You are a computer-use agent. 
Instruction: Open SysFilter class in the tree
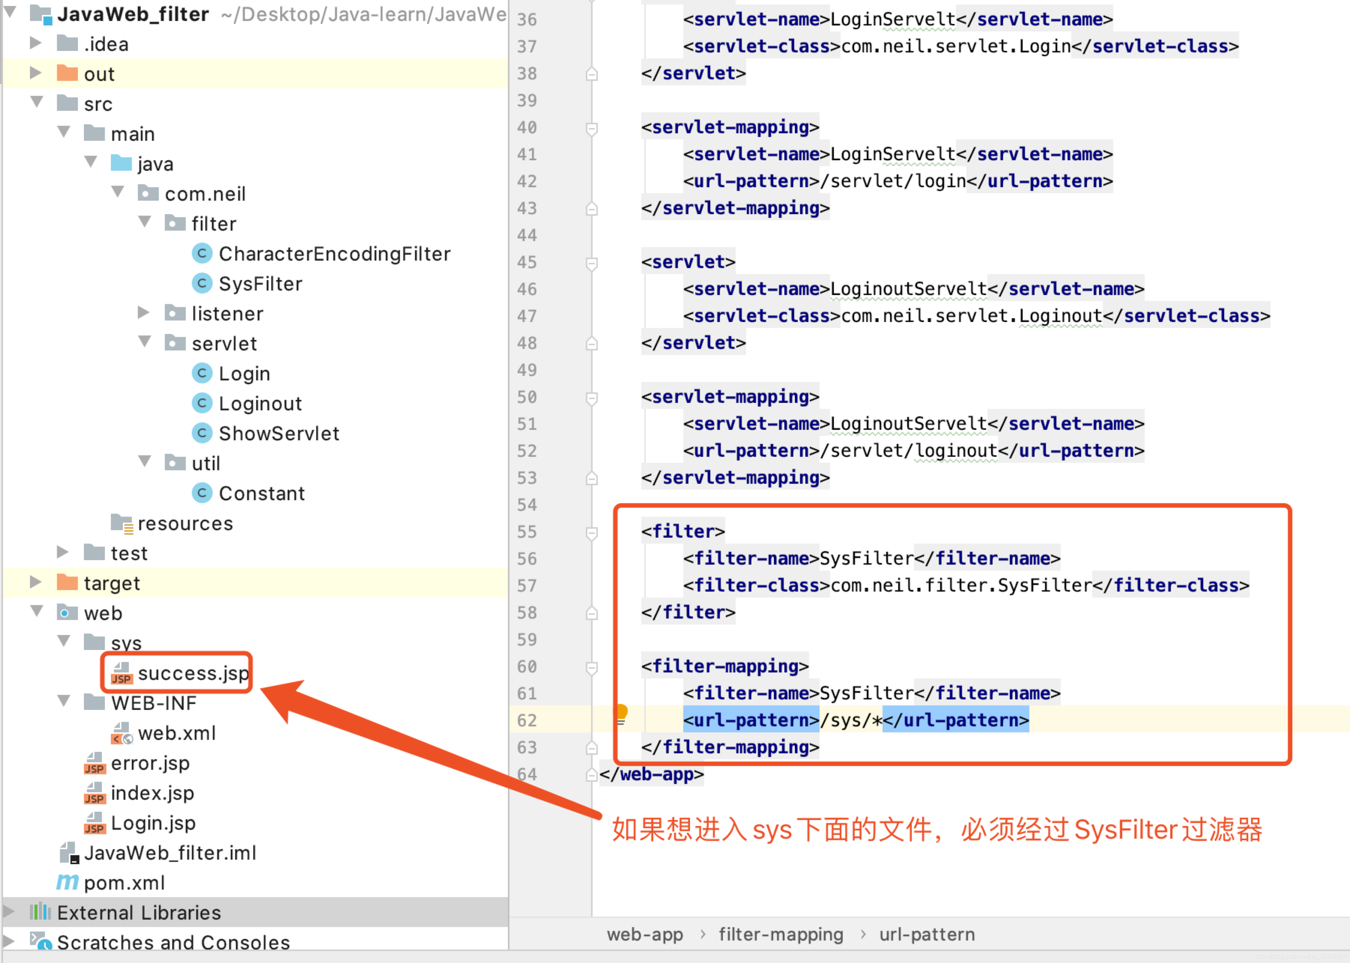260,284
